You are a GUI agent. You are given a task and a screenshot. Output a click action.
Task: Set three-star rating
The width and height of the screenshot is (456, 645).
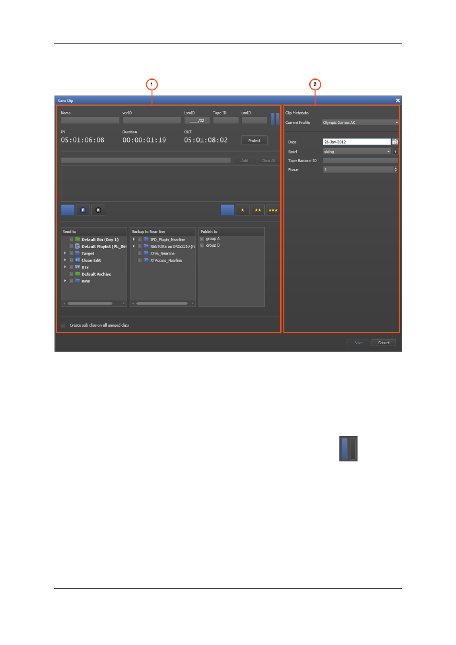coord(273,210)
